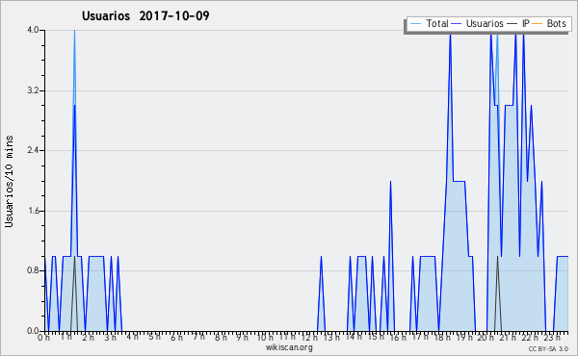Click the chart title Usuarios 2017-10-09
The width and height of the screenshot is (578, 356).
[x=145, y=15]
